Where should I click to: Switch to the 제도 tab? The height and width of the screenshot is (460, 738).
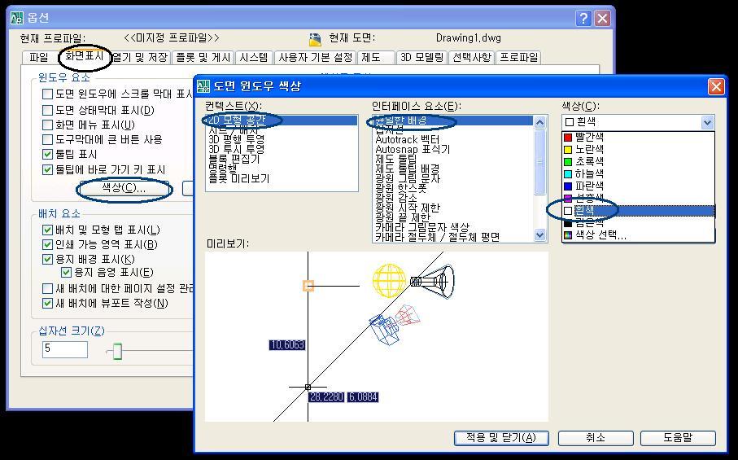tap(376, 58)
